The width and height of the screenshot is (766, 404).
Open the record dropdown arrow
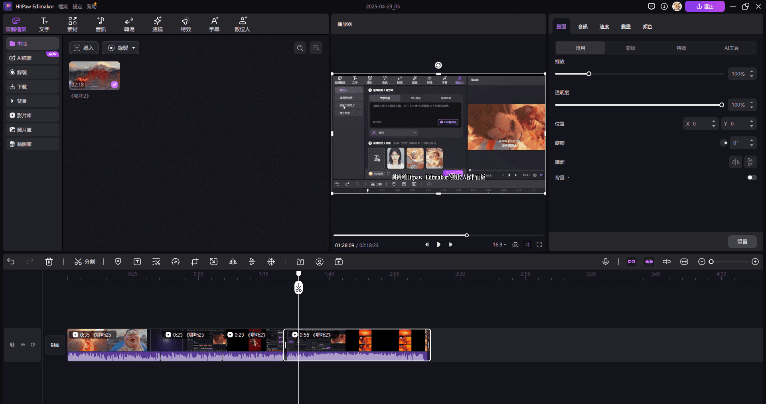(x=134, y=48)
